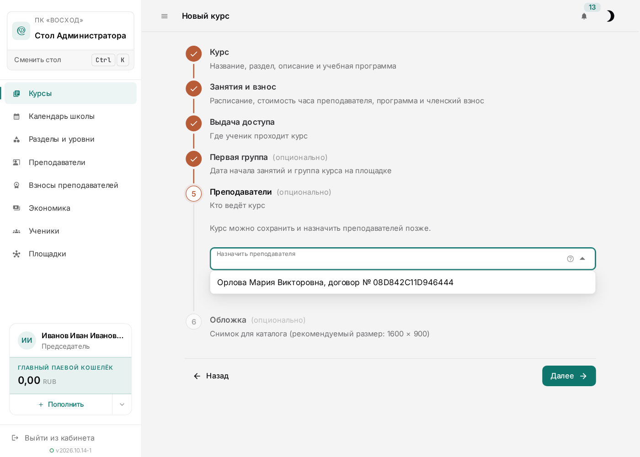Click the help question-mark icon in teacher field
The image size is (640, 457).
point(570,259)
